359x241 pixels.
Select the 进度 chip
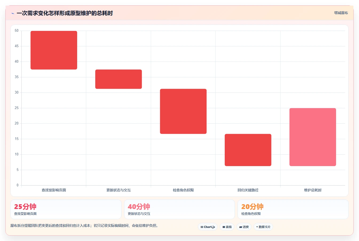pyautogui.click(x=244, y=227)
